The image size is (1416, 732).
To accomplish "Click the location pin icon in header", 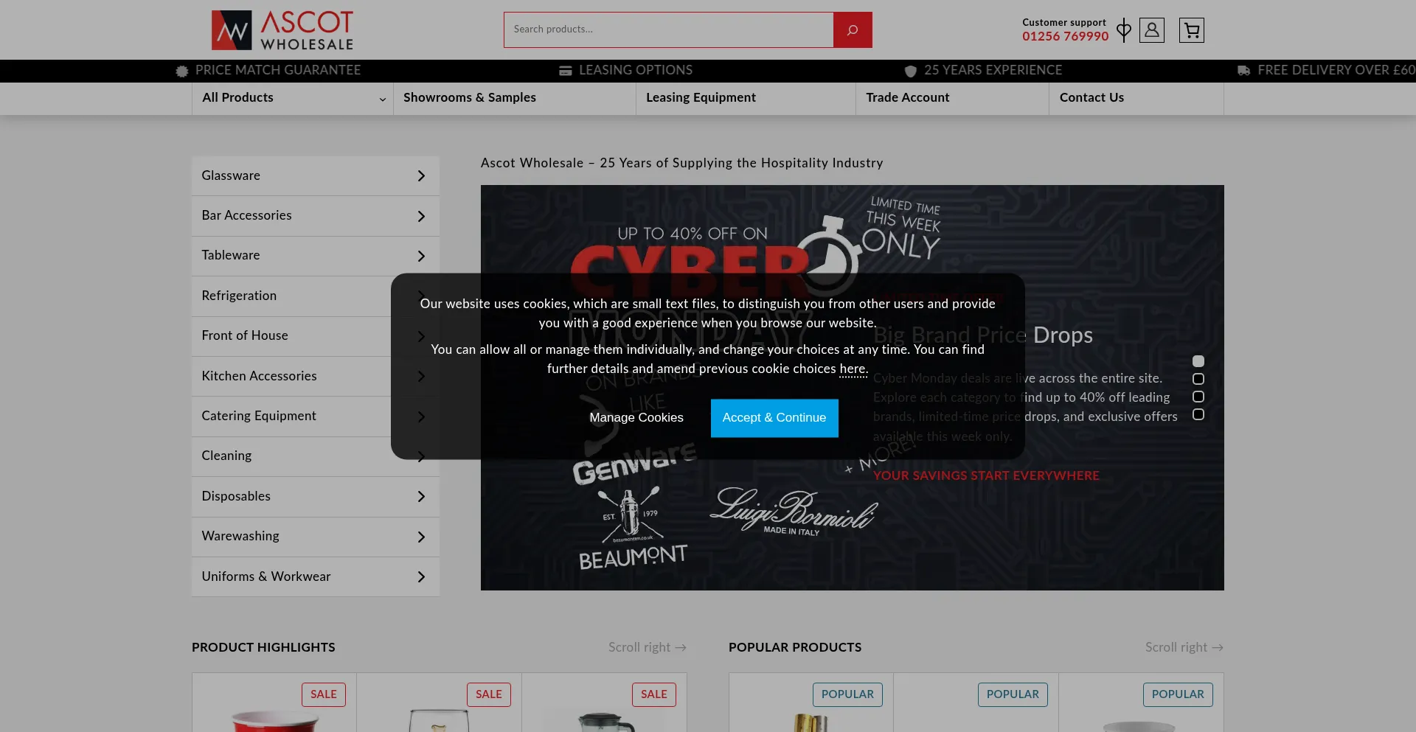I will point(1123,30).
